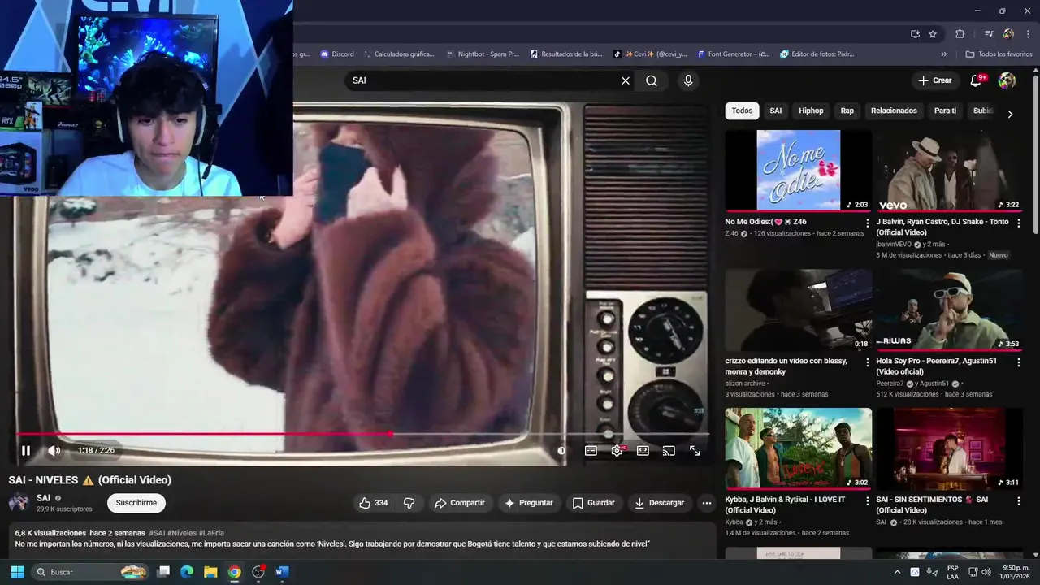Dislike the video with thumbs down
1040x585 pixels.
409,503
